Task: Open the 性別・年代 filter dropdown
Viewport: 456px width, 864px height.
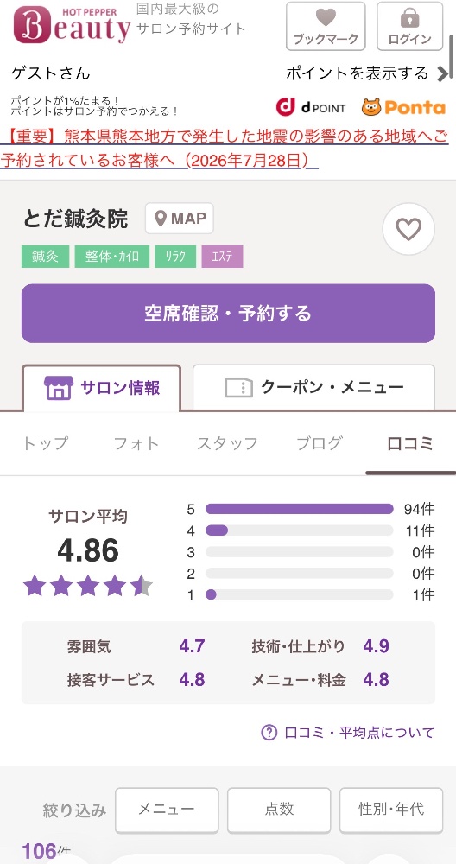Action: (391, 810)
